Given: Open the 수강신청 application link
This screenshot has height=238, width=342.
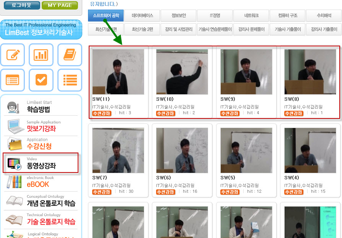Looking at the screenshot, I should point(39,146).
